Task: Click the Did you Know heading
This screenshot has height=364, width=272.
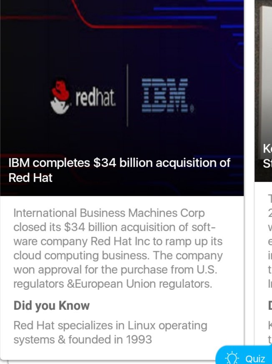Action: 52,305
